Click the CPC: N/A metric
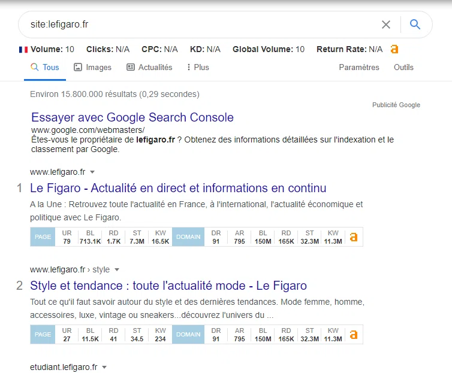This screenshot has height=373, width=452. click(159, 50)
